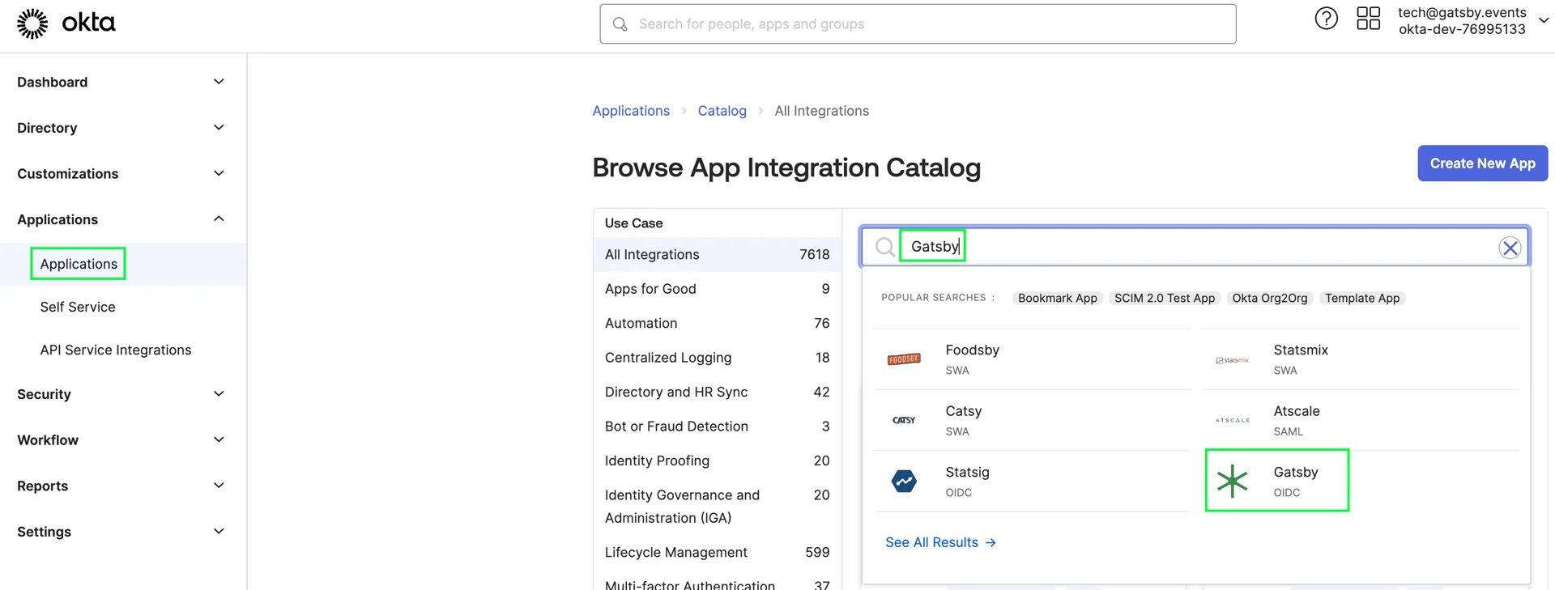Viewport: 1555px width, 590px height.
Task: Click the Settings sidebar label
Action: [44, 532]
